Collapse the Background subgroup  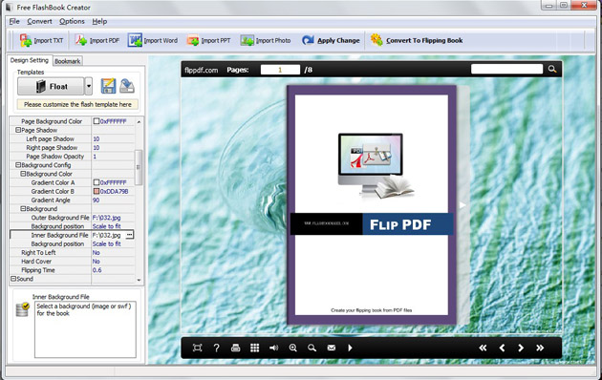pos(23,208)
